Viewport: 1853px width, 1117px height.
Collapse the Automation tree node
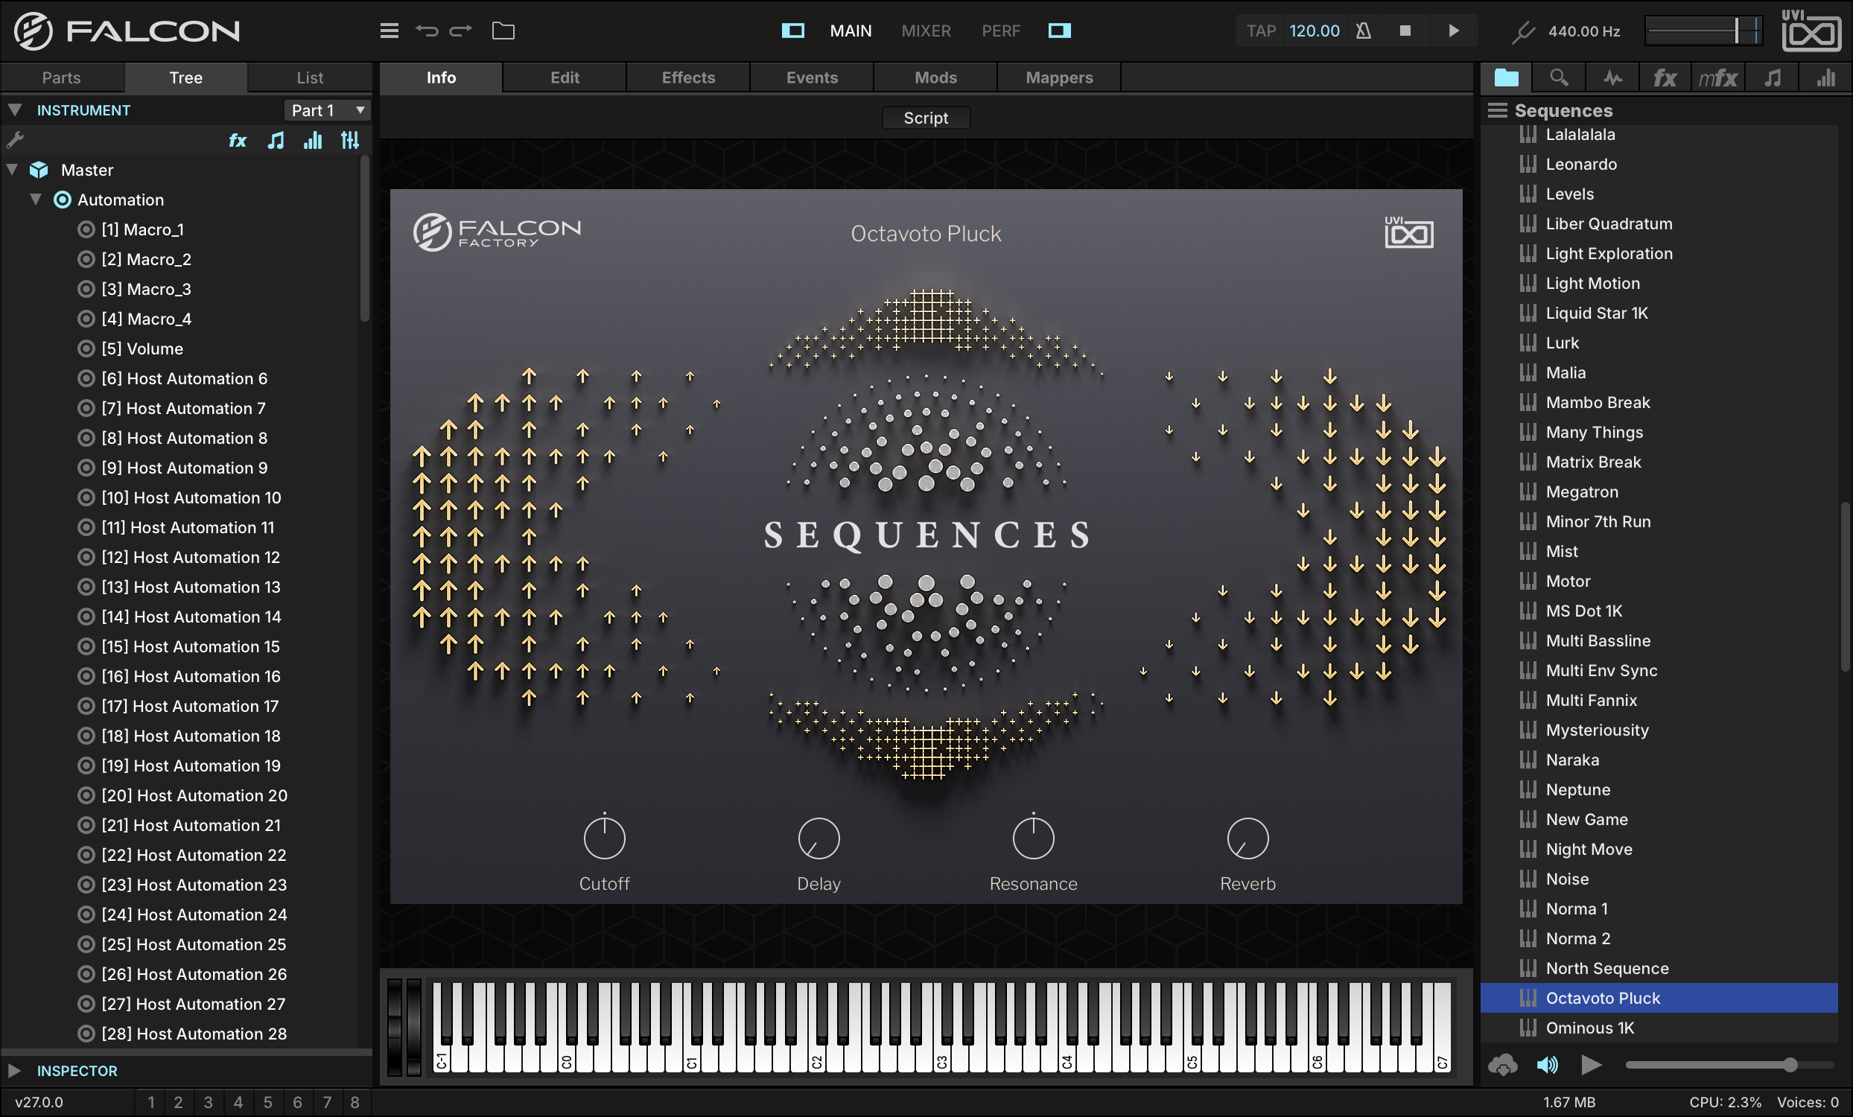pyautogui.click(x=35, y=199)
